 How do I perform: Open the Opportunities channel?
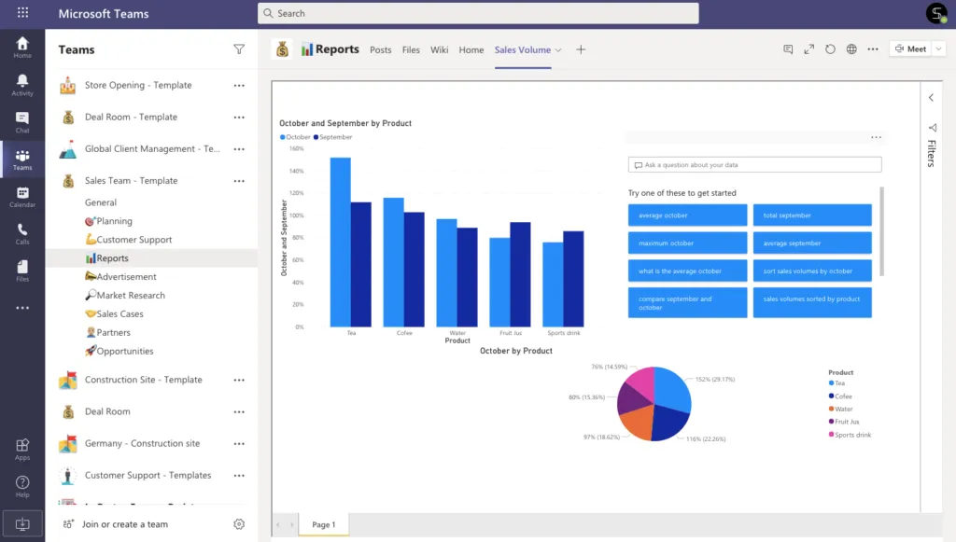click(119, 352)
